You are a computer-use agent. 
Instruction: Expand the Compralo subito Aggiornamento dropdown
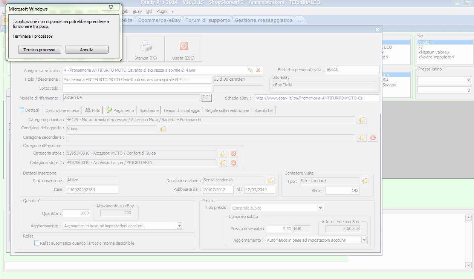(364, 240)
